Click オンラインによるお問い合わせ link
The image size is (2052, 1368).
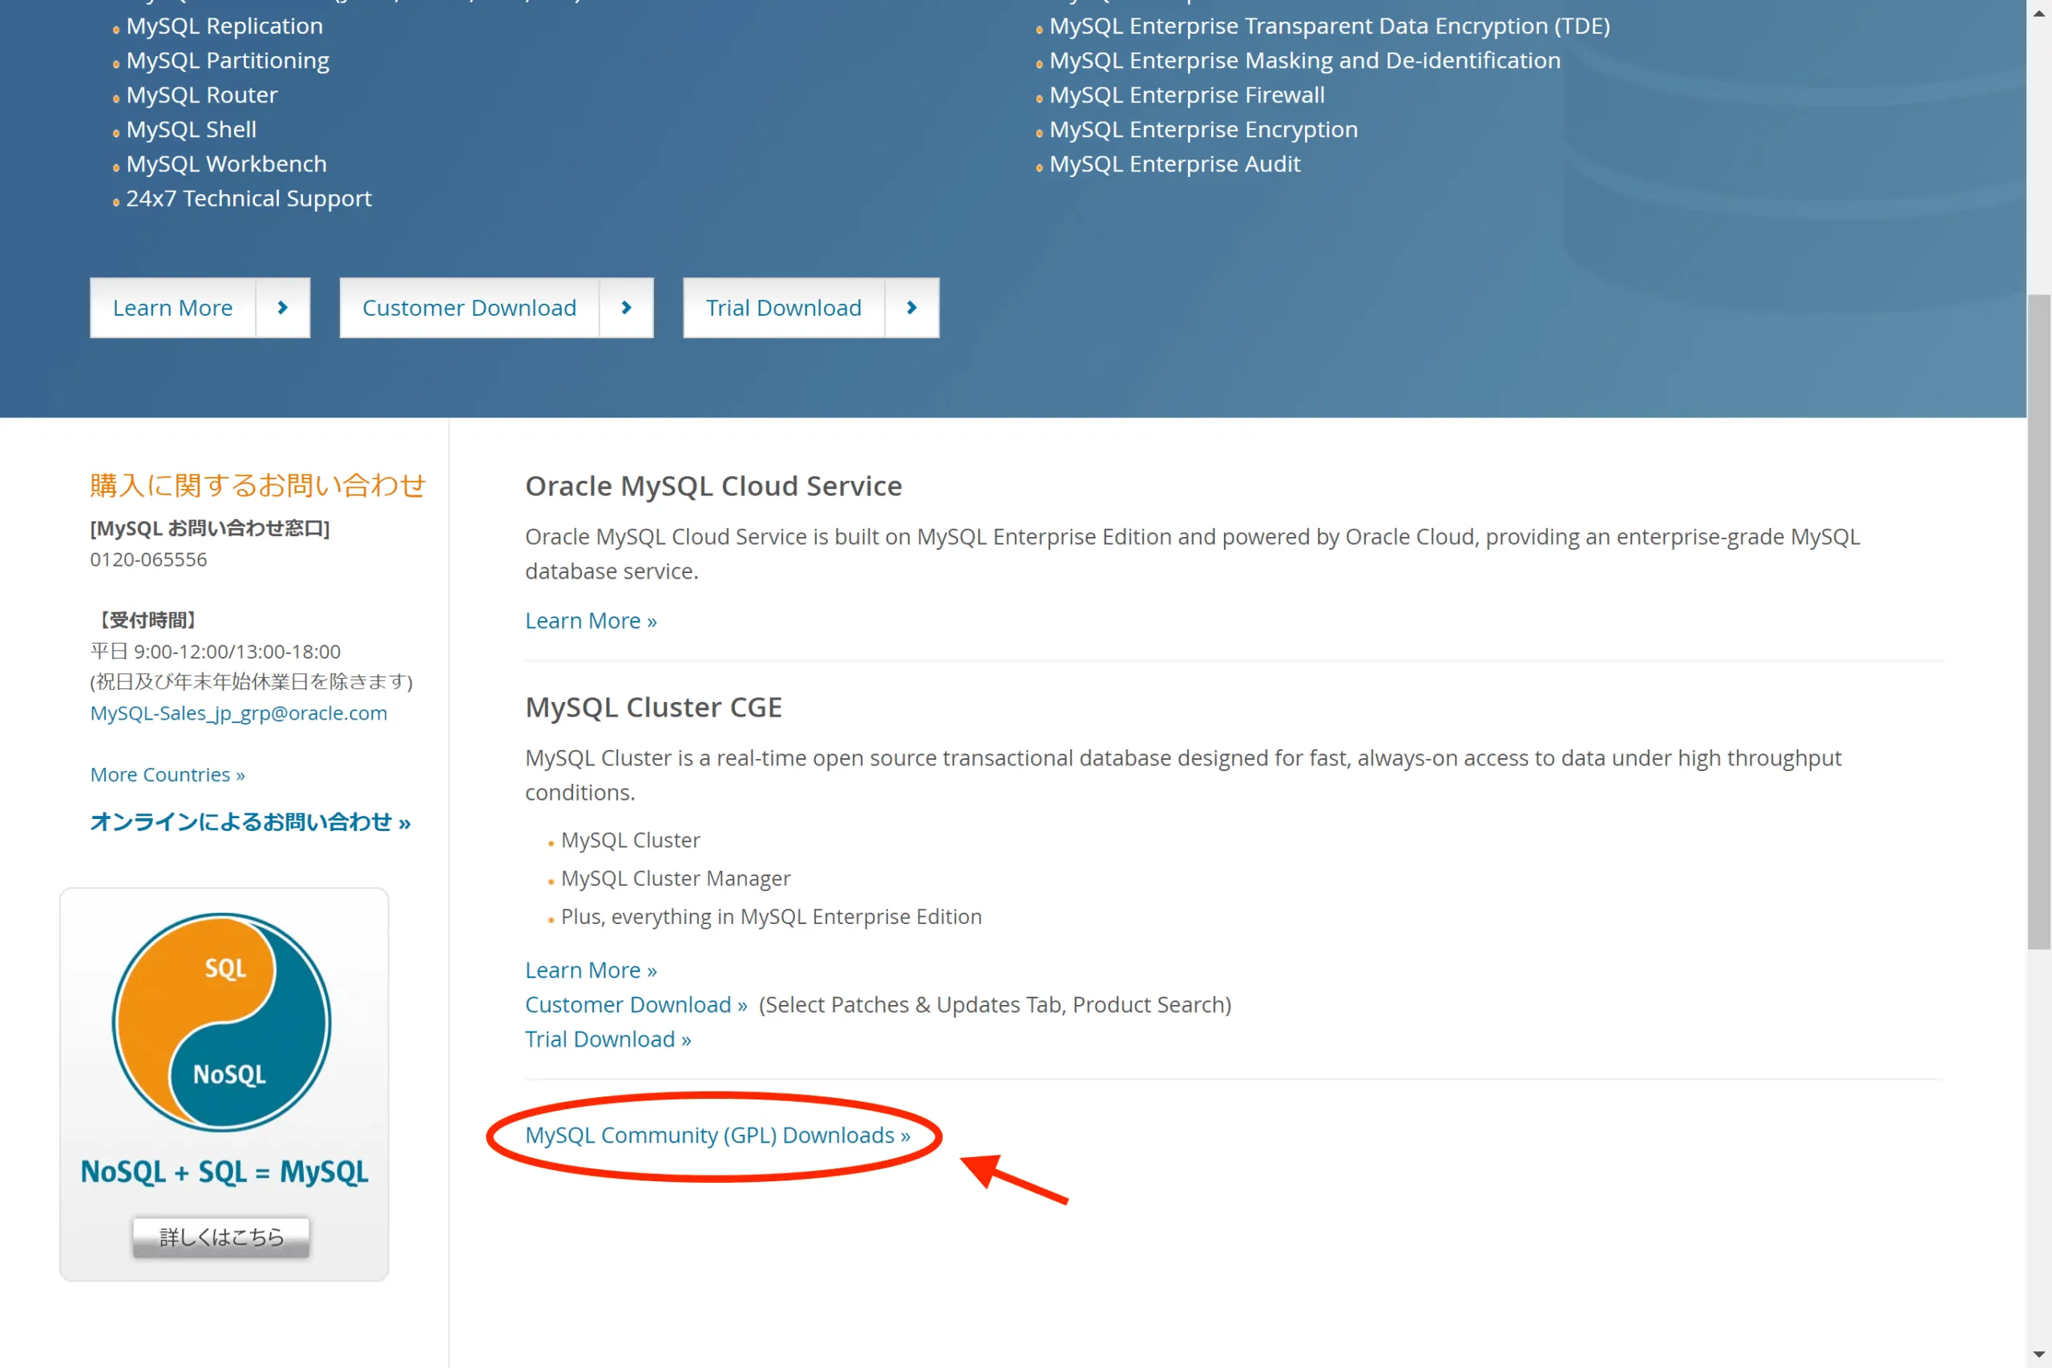(250, 822)
